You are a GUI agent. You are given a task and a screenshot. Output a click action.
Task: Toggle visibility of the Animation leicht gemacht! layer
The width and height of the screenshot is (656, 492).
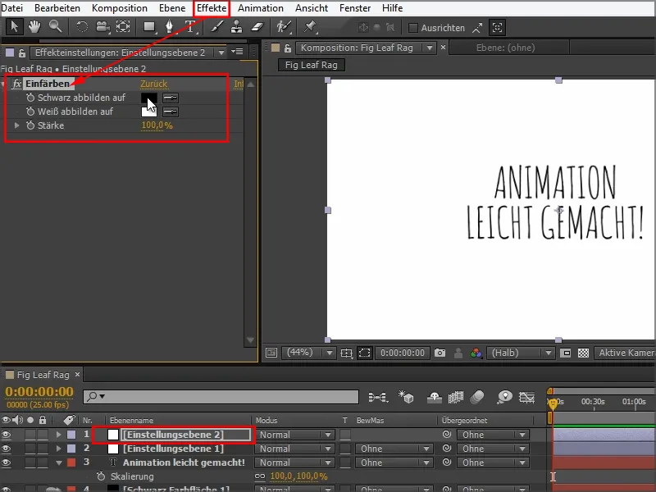click(8, 462)
